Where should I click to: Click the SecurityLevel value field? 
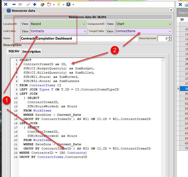click(x=163, y=38)
